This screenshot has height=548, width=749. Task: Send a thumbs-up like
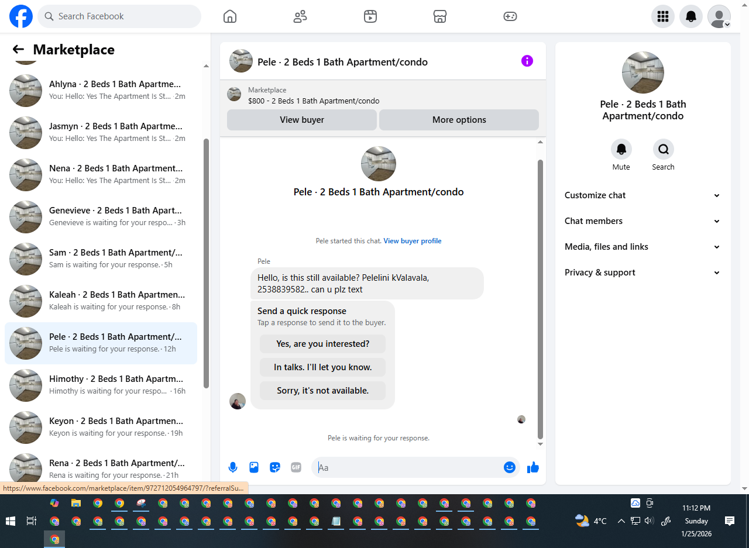[x=533, y=467]
